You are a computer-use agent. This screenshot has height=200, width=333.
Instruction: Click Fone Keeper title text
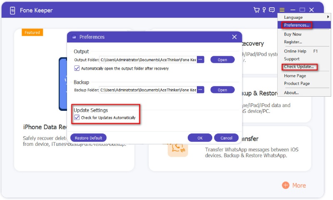click(x=36, y=10)
